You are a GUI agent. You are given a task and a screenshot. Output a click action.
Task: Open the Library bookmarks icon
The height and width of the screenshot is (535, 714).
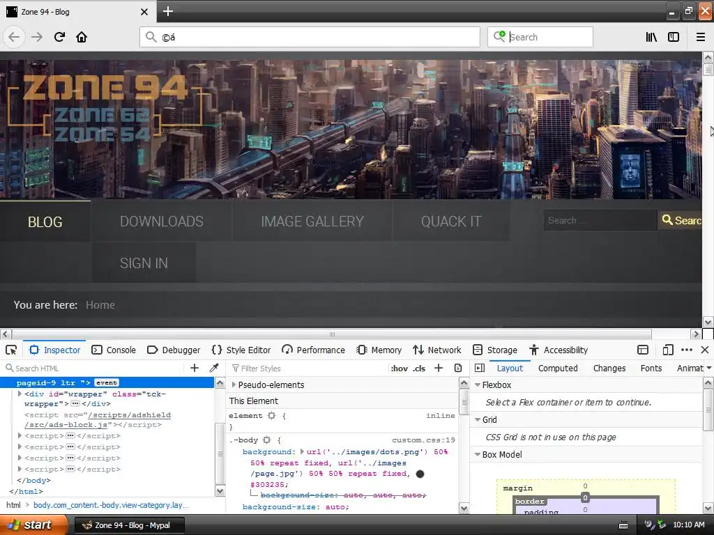[x=651, y=37]
